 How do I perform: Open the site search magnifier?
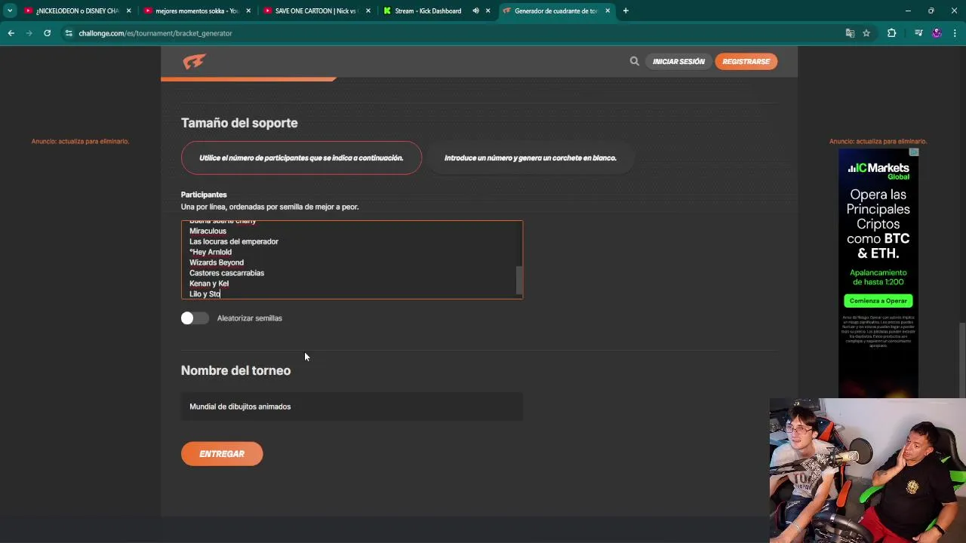[x=634, y=61]
